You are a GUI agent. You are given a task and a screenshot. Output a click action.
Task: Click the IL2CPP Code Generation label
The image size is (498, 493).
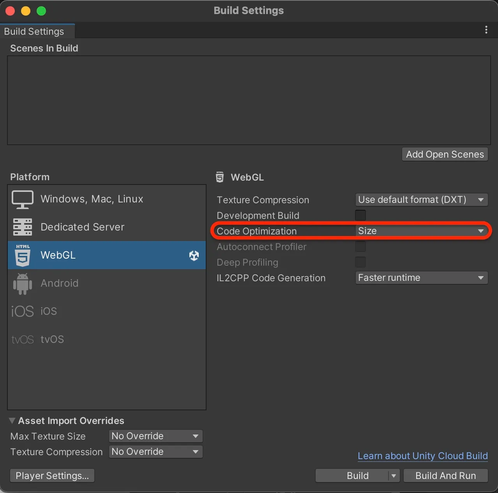(271, 278)
